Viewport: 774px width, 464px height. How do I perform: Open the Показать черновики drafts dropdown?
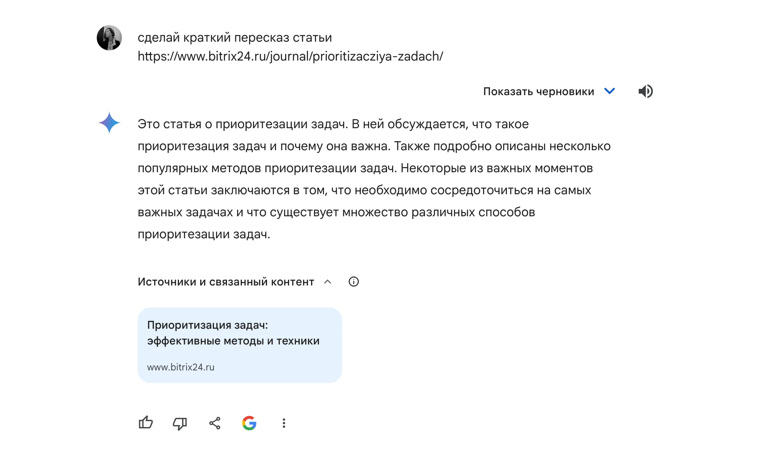coord(609,91)
